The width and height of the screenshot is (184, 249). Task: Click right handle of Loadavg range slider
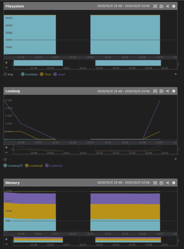click(179, 149)
